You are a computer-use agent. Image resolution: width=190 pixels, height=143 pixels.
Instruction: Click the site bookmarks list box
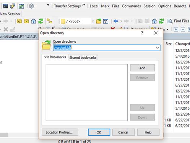pos(87,93)
